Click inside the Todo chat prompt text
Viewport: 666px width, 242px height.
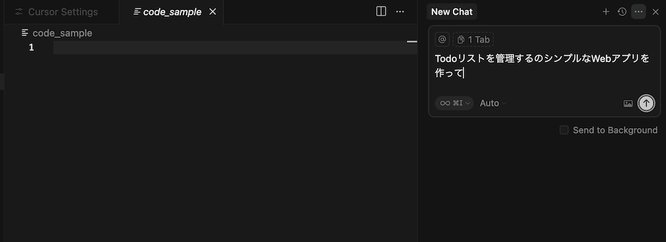(x=542, y=65)
